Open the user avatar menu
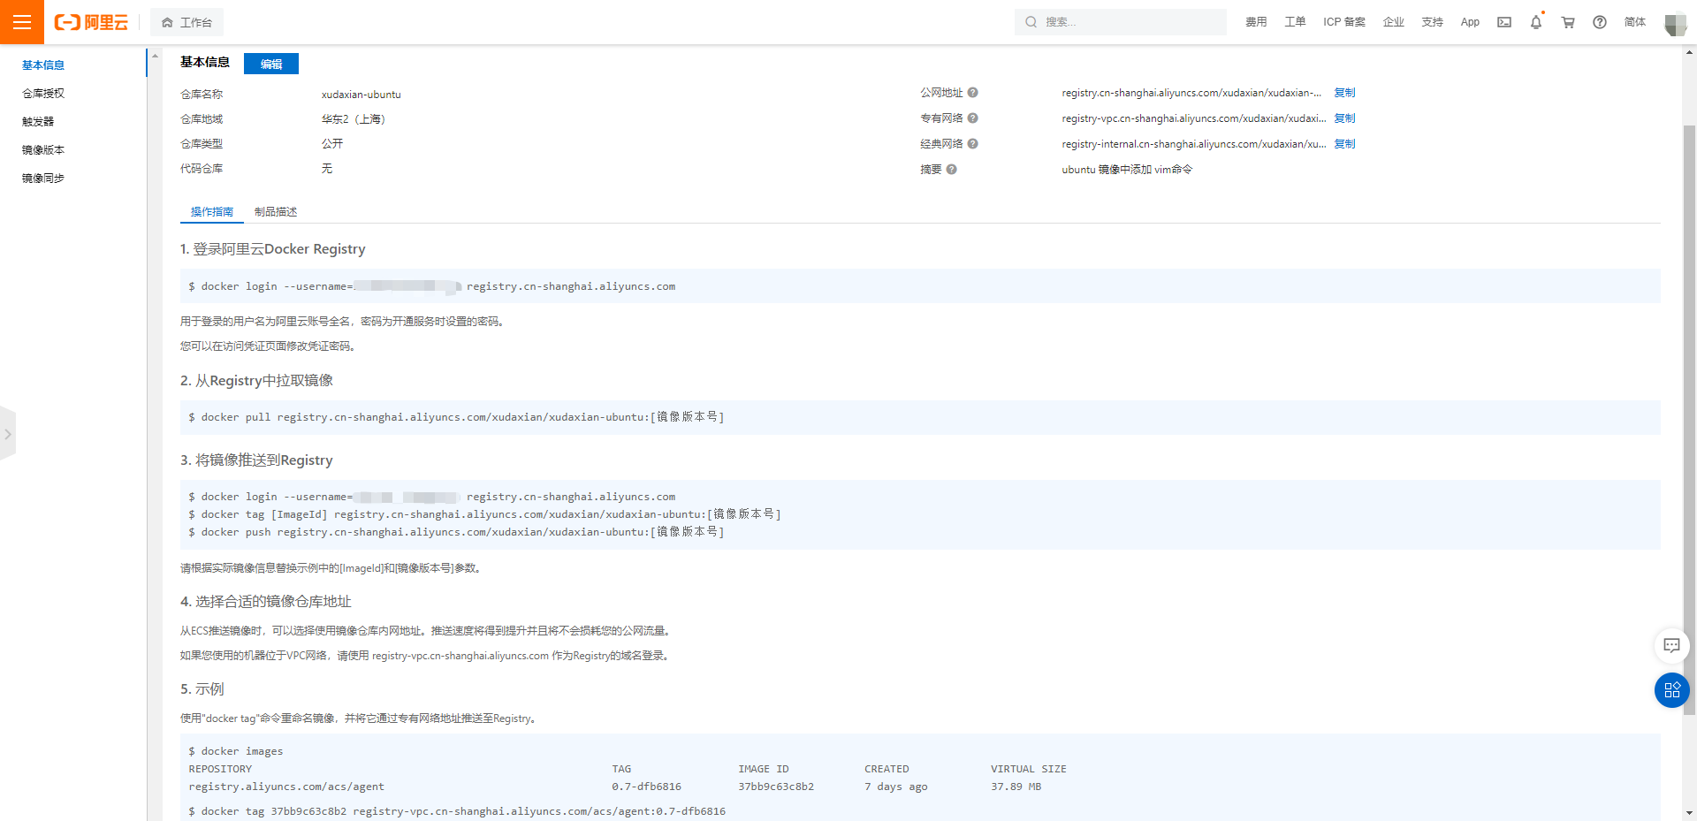This screenshot has width=1697, height=821. pos(1675,24)
